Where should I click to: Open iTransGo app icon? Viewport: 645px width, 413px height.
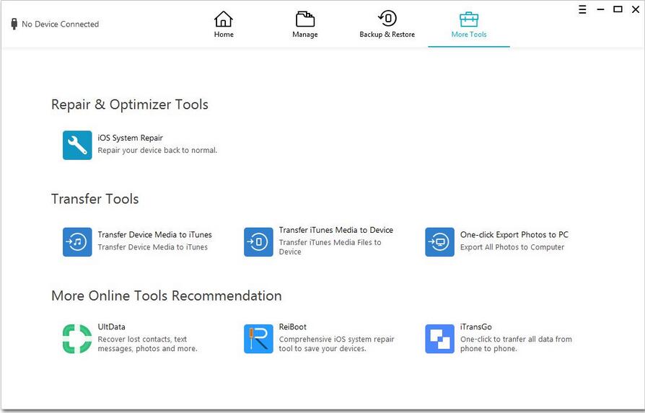coord(439,339)
